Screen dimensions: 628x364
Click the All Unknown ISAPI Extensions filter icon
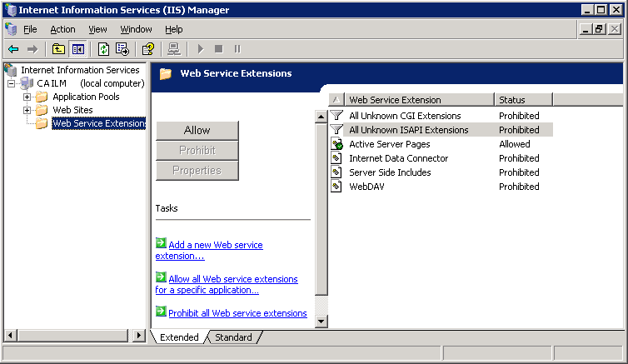[336, 130]
